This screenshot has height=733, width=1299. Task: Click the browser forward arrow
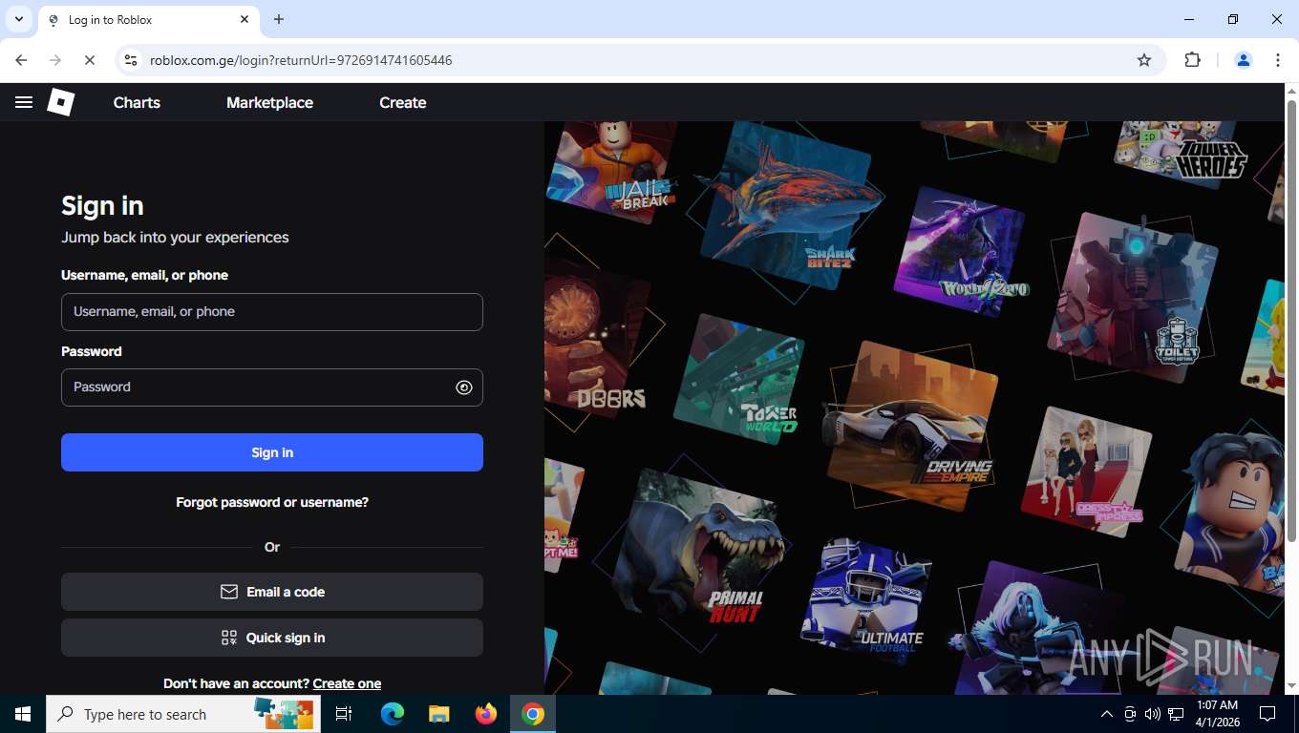point(55,60)
